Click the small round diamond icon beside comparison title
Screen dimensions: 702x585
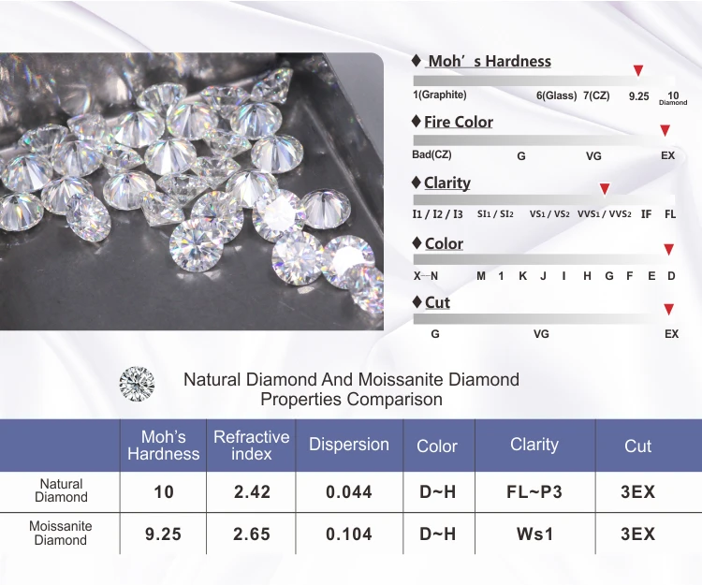click(x=137, y=384)
